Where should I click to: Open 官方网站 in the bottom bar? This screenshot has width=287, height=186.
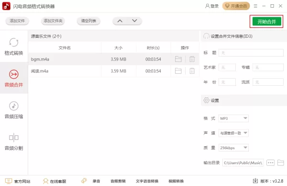click(x=18, y=181)
